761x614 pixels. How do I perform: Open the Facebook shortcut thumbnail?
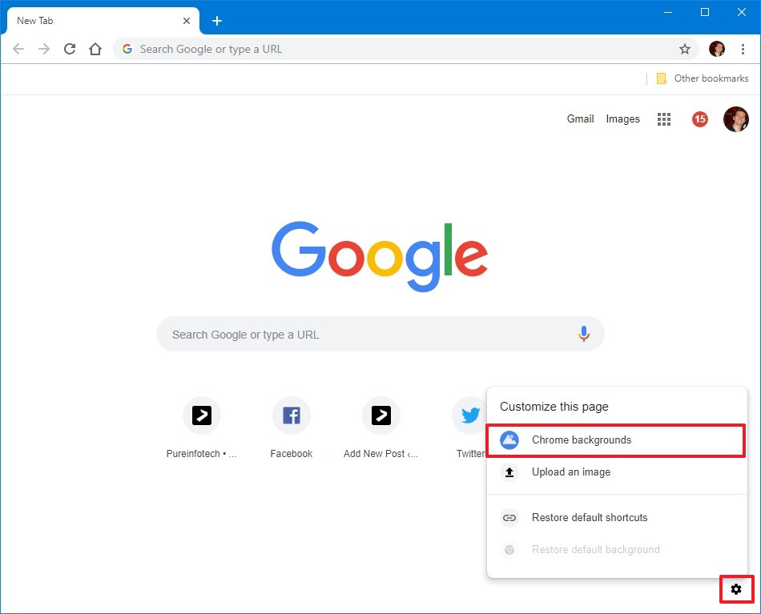[x=291, y=415]
